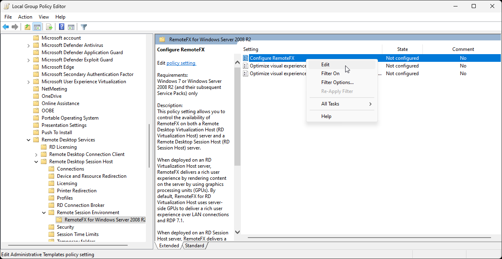Open Help via the question mark toolbar icon
502x259 pixels.
[x=61, y=27]
